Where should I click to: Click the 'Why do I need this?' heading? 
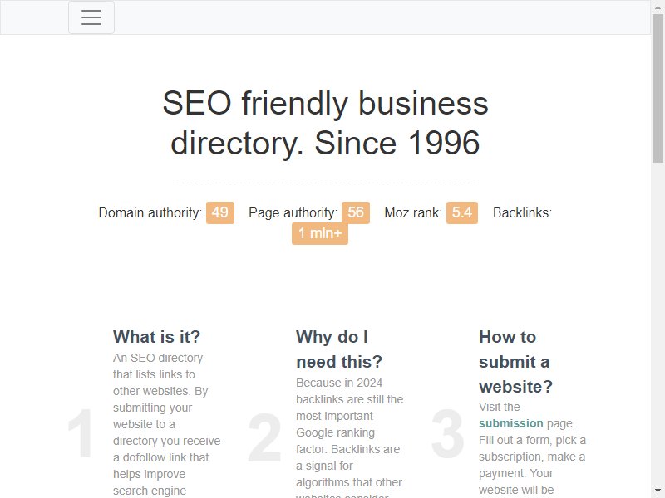click(339, 349)
